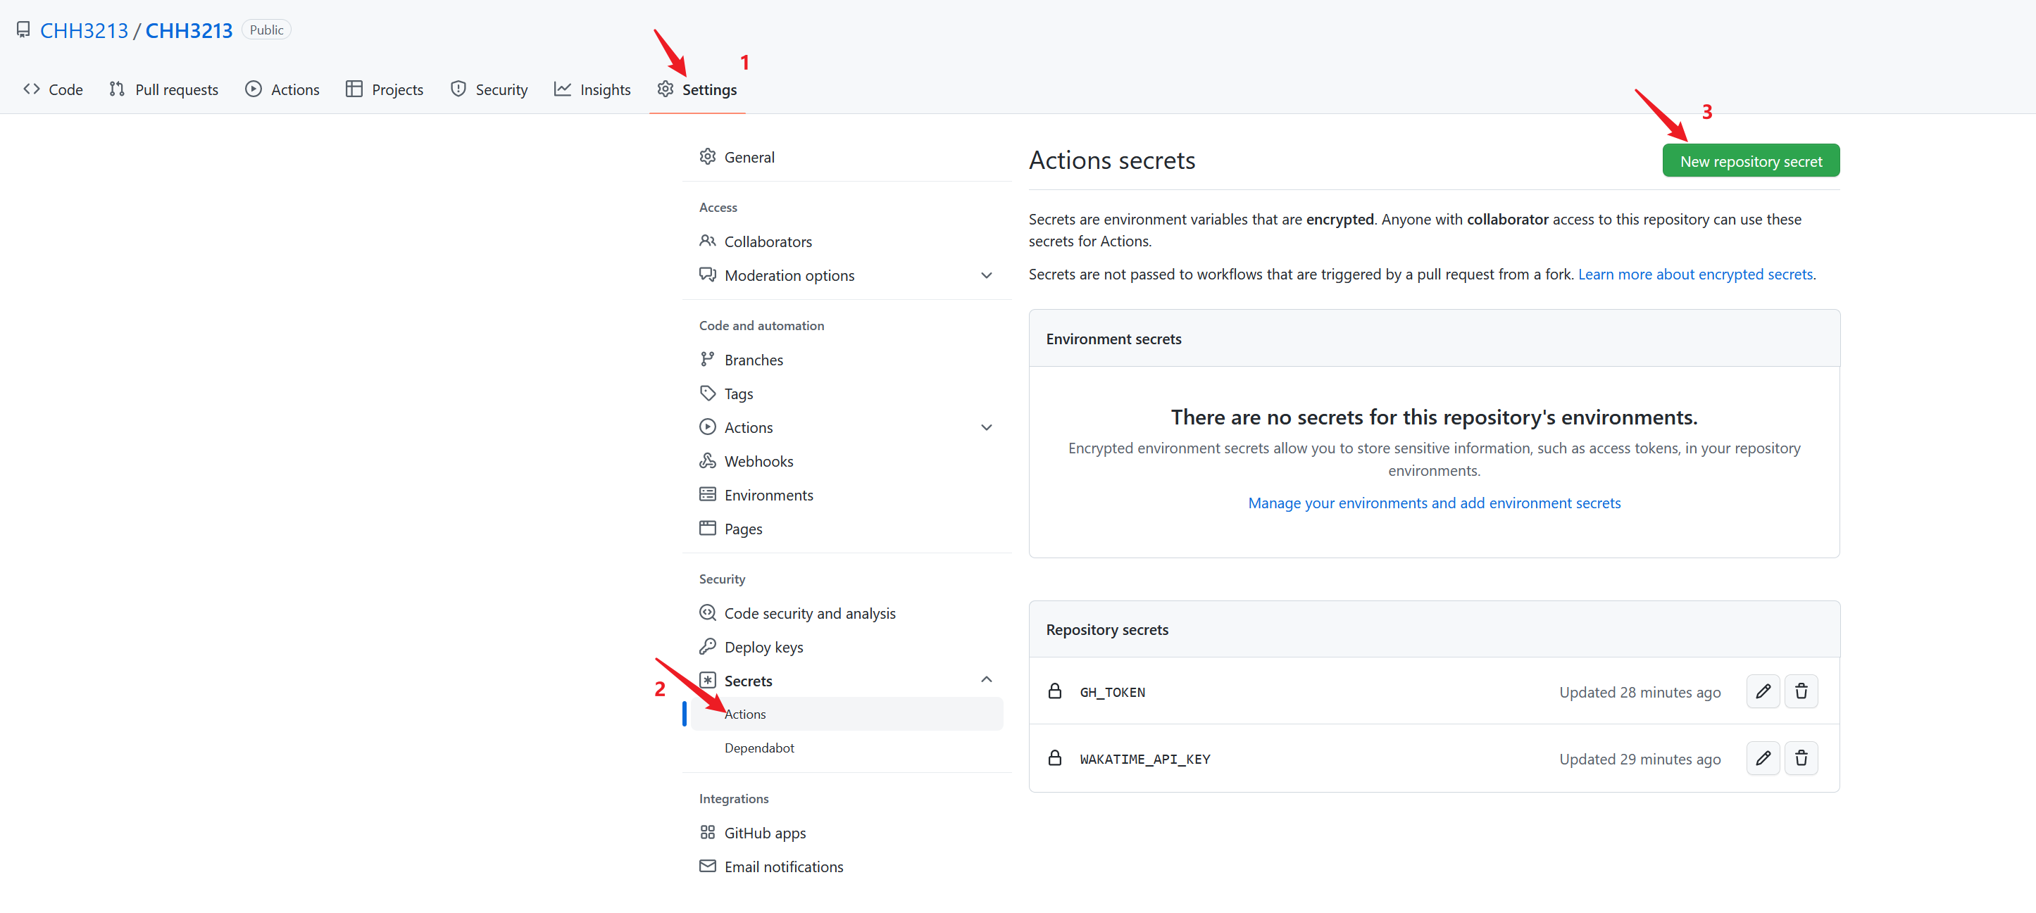Click Learn more about encrypted secrets link

[x=1696, y=274]
